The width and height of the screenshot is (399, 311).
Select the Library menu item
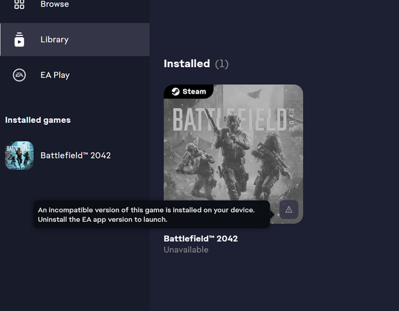(74, 39)
